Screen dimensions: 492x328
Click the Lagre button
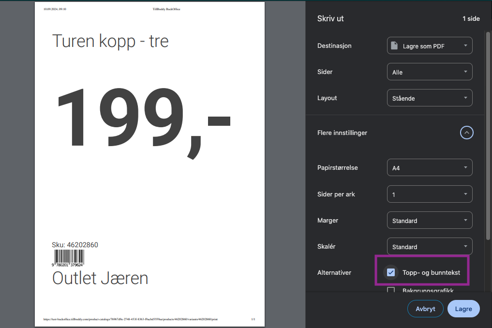(x=463, y=309)
